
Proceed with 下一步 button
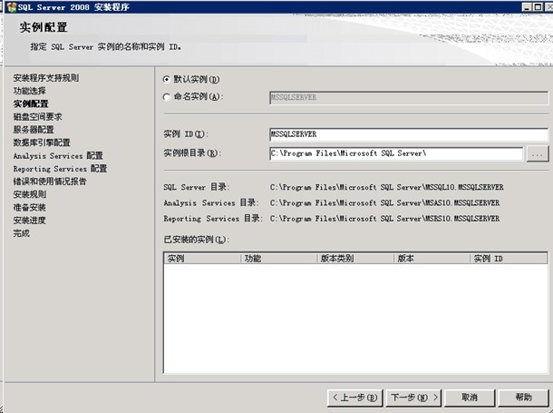[x=414, y=398]
